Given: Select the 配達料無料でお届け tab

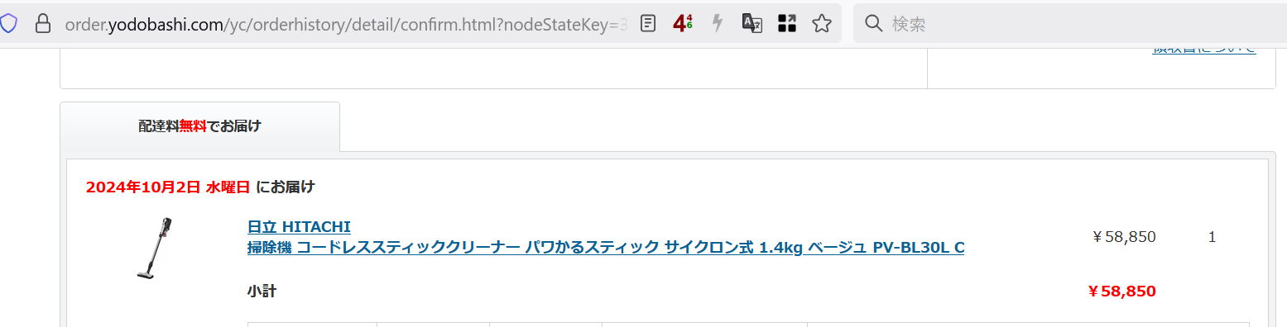Looking at the screenshot, I should pyautogui.click(x=199, y=126).
